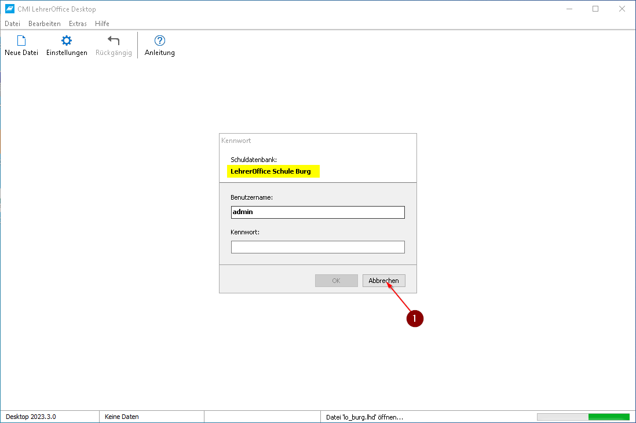Open the Hilfe menu
This screenshot has height=423, width=636.
click(x=102, y=24)
